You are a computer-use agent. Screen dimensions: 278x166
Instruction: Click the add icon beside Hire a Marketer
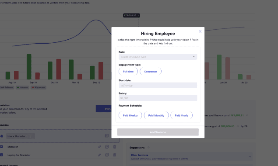tap(106, 136)
